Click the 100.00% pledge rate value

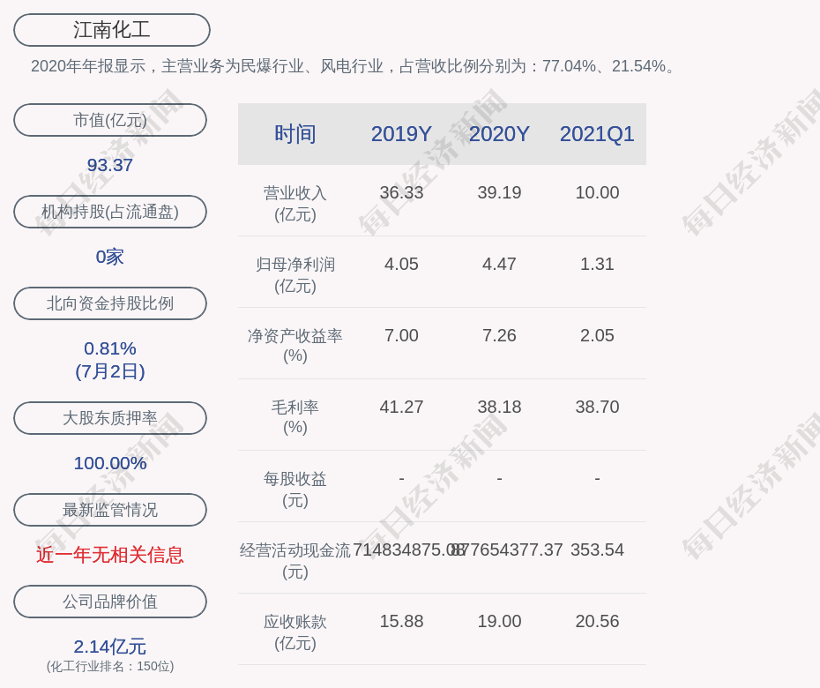pyautogui.click(x=110, y=463)
